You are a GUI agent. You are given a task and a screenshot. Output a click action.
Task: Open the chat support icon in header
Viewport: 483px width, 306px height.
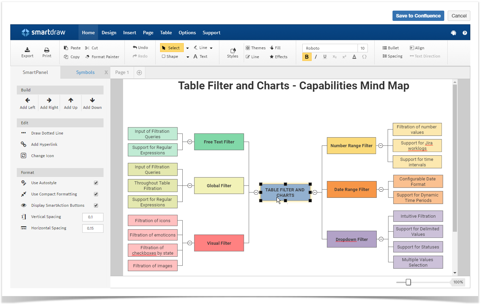[454, 33]
